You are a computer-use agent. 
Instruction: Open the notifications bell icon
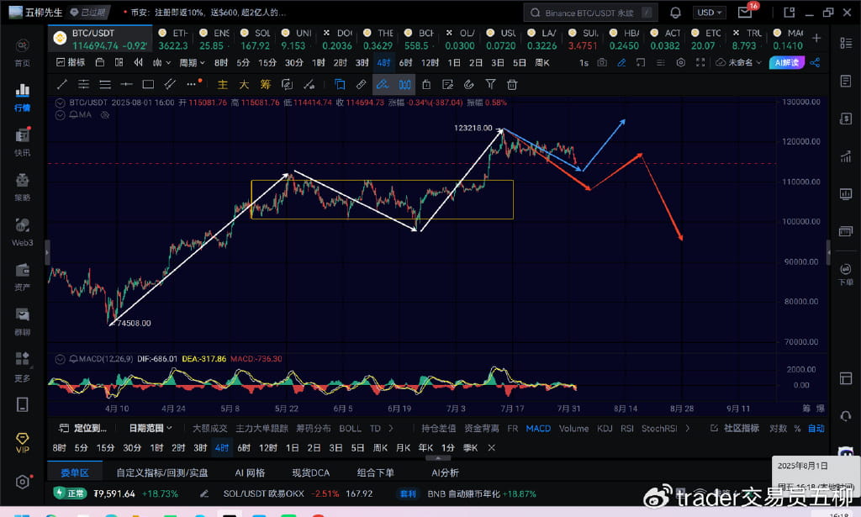[x=675, y=13]
